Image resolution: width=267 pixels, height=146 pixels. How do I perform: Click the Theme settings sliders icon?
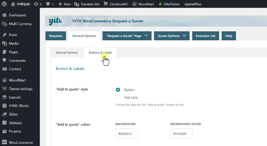click(4, 89)
